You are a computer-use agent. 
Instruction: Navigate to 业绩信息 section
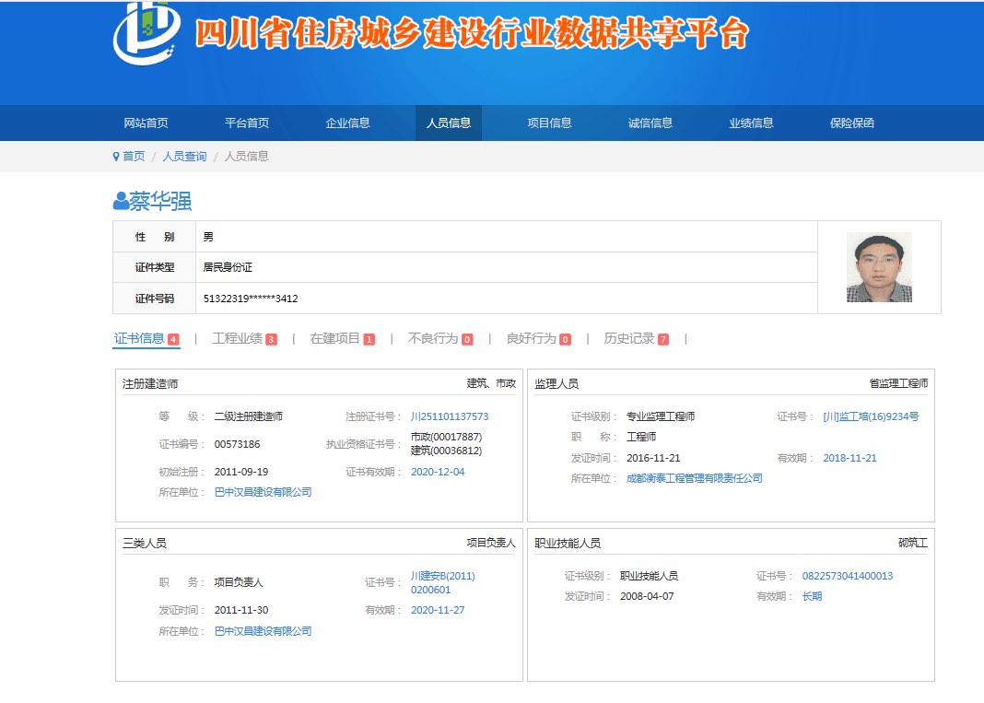coord(751,123)
